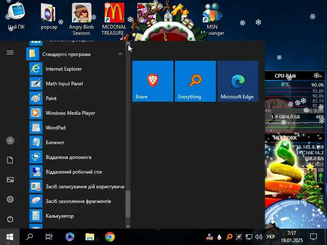
Task: Switch input language УКР
Action: point(271,237)
